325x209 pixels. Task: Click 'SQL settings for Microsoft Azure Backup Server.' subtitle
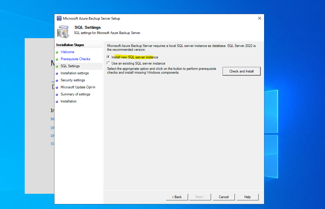[107, 33]
